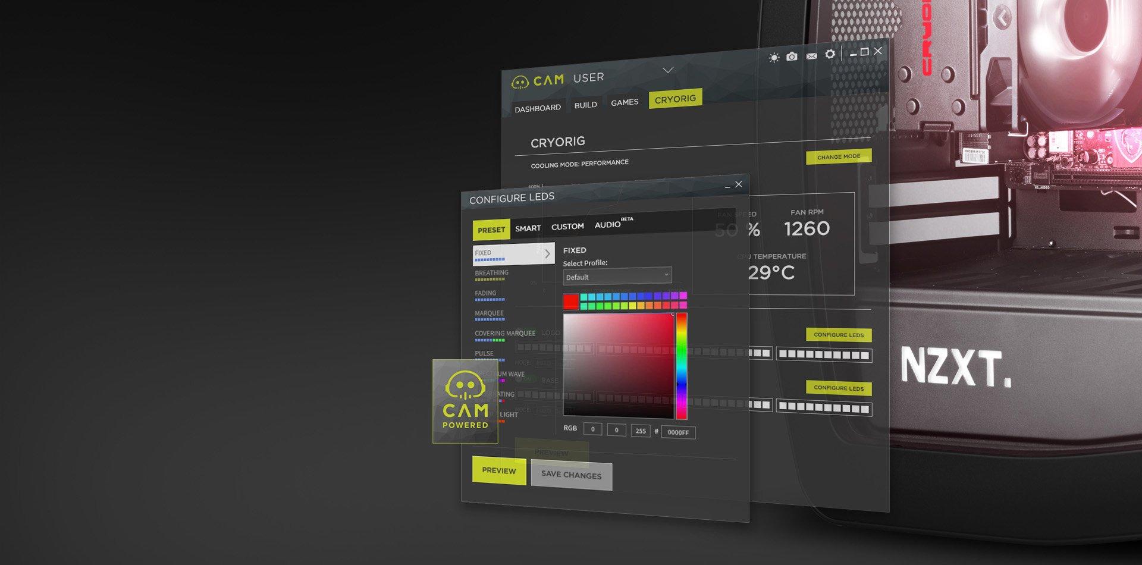Select the CRYORIG tab
Image resolution: width=1142 pixels, height=565 pixels.
675,99
